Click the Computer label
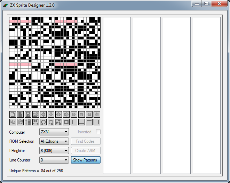 (17, 132)
